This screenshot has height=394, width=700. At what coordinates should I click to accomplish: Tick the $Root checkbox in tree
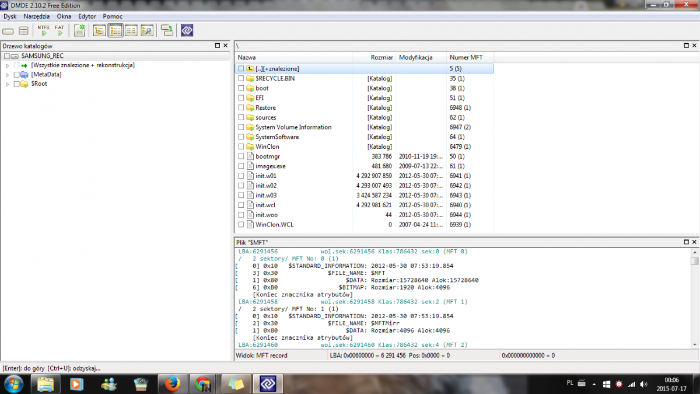click(x=16, y=84)
